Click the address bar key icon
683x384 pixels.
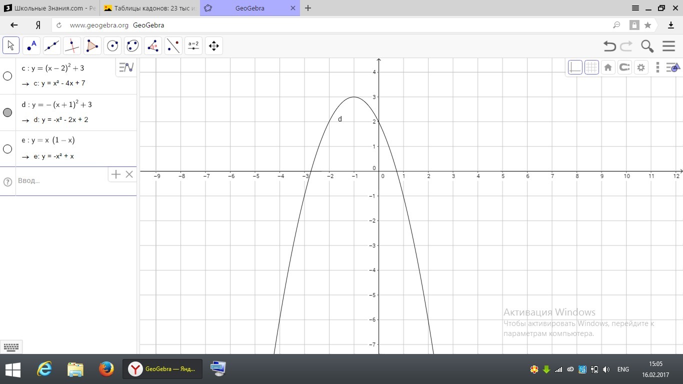tap(617, 25)
